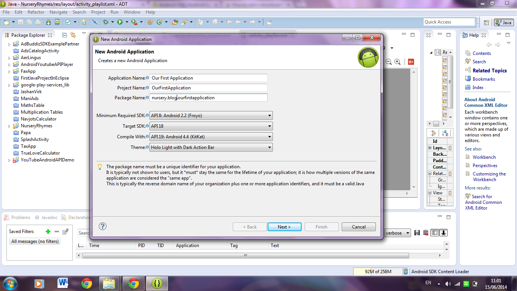Toggle Link with Editor in Package Explorer
This screenshot has width=517, height=291.
pos(73,35)
